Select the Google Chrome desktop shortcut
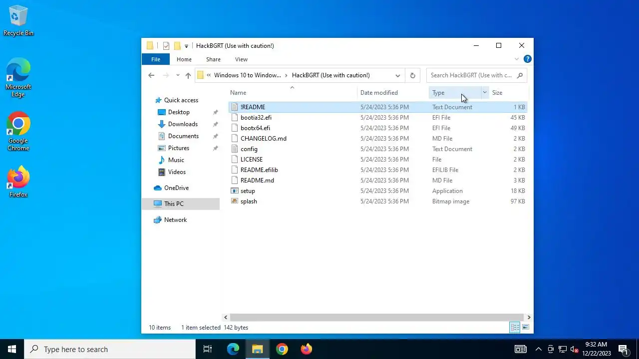This screenshot has width=639, height=359. pos(18,132)
